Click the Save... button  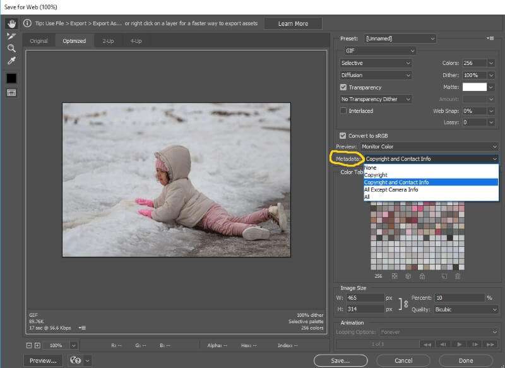(x=340, y=360)
